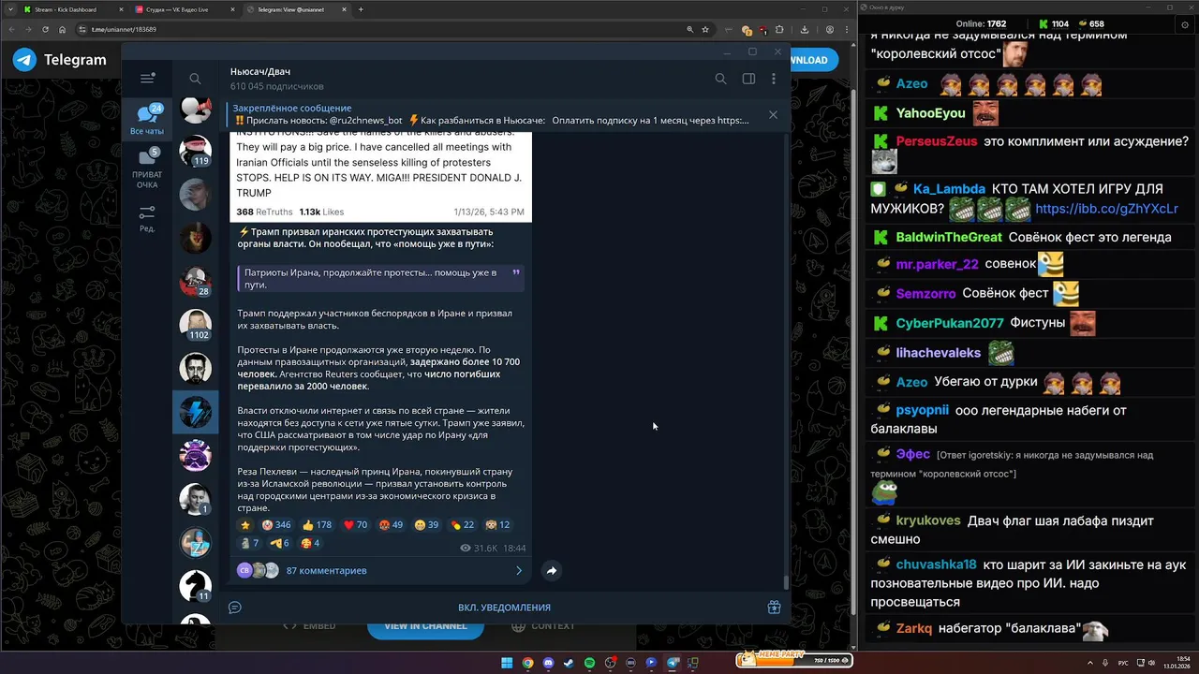Add the star paid reaction
The width and height of the screenshot is (1199, 674).
245,525
